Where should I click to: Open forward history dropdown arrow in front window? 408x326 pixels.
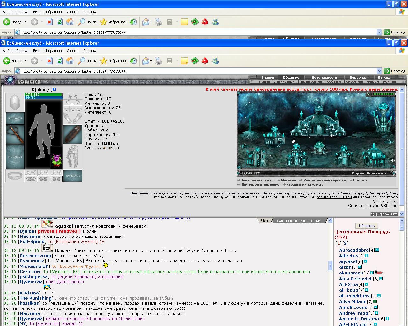click(42, 61)
